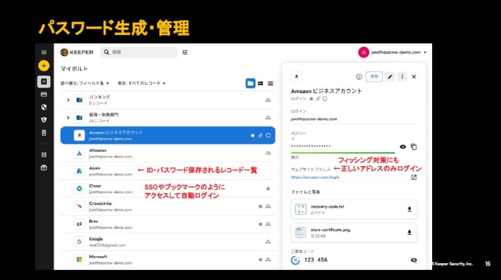
Task: Click the shared icon on Atlassian row
Action: pyautogui.click(x=268, y=153)
